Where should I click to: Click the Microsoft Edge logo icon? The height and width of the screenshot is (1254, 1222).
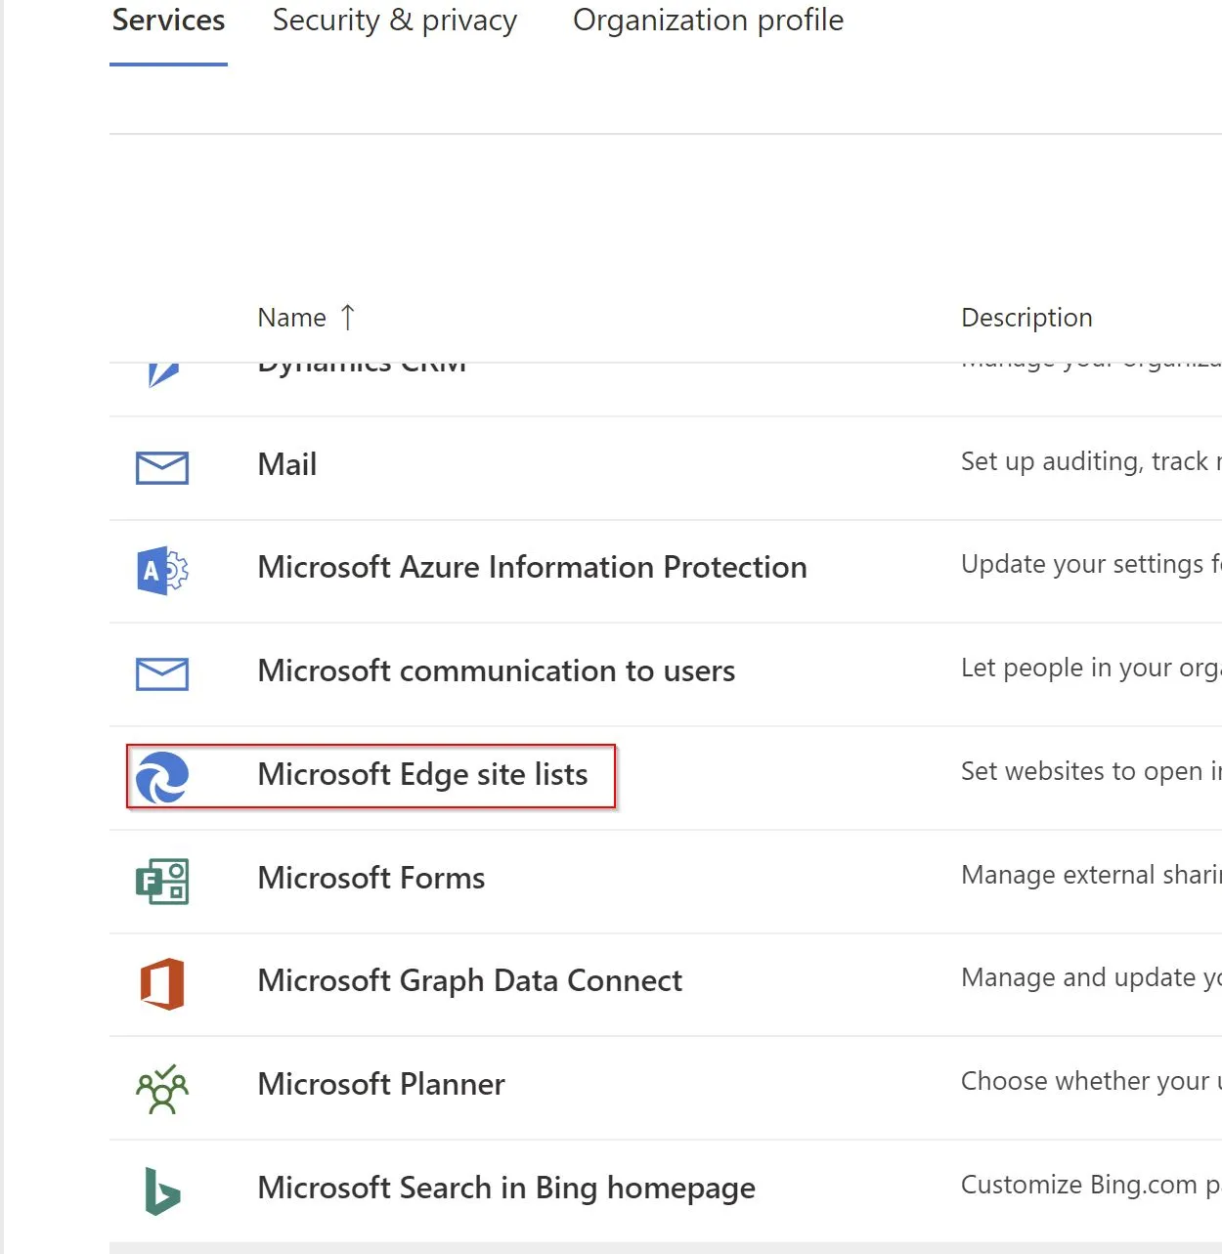coord(162,777)
